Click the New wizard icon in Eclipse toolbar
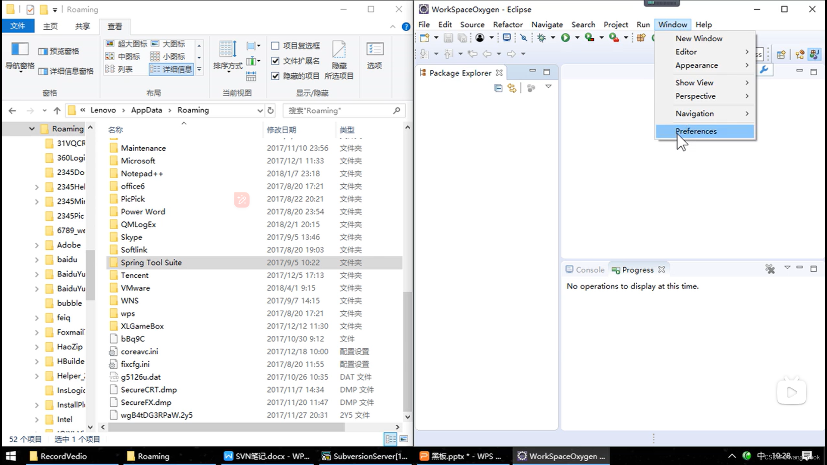827x465 pixels. 424,38
